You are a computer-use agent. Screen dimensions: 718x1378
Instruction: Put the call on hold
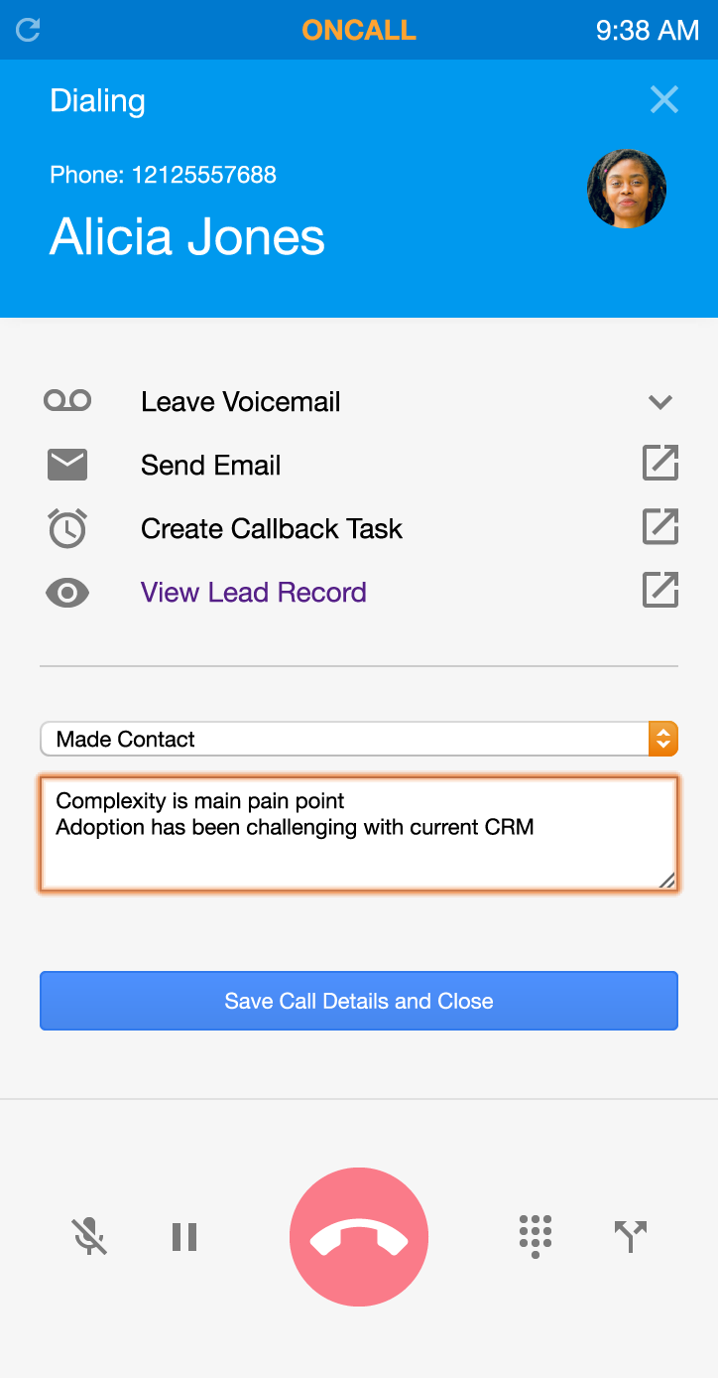184,1236
